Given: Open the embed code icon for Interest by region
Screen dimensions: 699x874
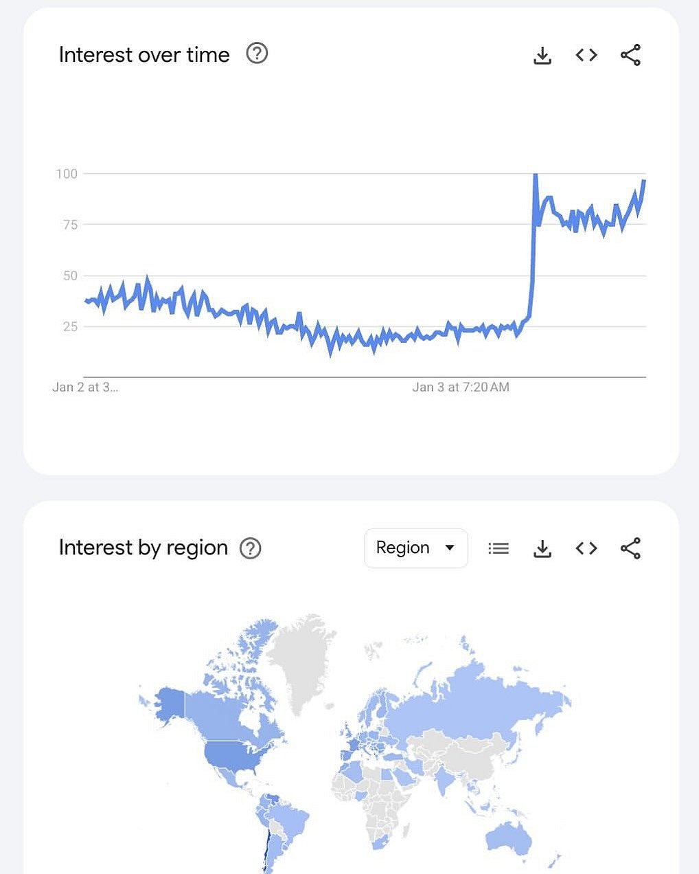Looking at the screenshot, I should click(586, 548).
